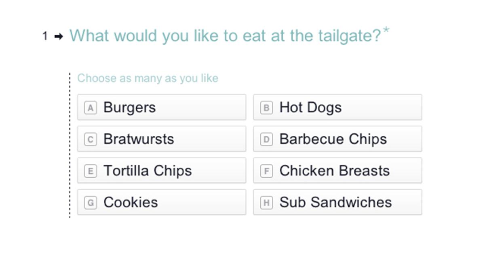485x272 pixels.
Task: Choose the Cookies option
Action: pos(162,203)
